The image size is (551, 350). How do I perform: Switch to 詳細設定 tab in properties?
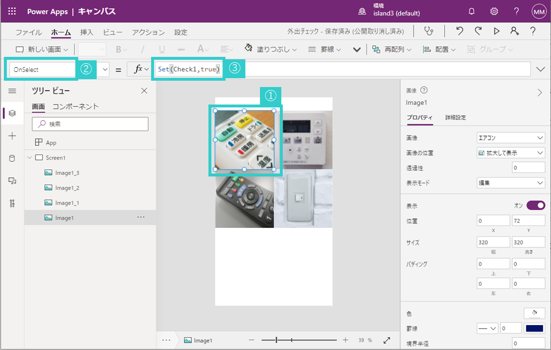(x=455, y=117)
